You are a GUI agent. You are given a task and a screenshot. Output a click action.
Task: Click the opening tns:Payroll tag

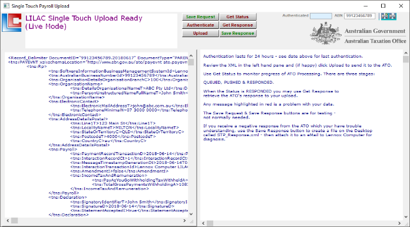(x=63, y=150)
